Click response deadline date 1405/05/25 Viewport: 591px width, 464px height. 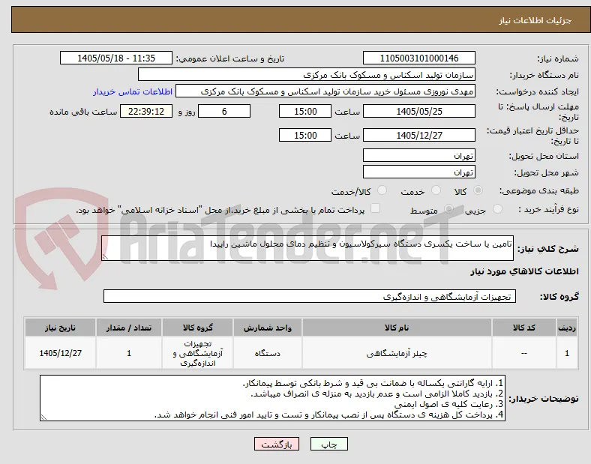[x=418, y=112]
